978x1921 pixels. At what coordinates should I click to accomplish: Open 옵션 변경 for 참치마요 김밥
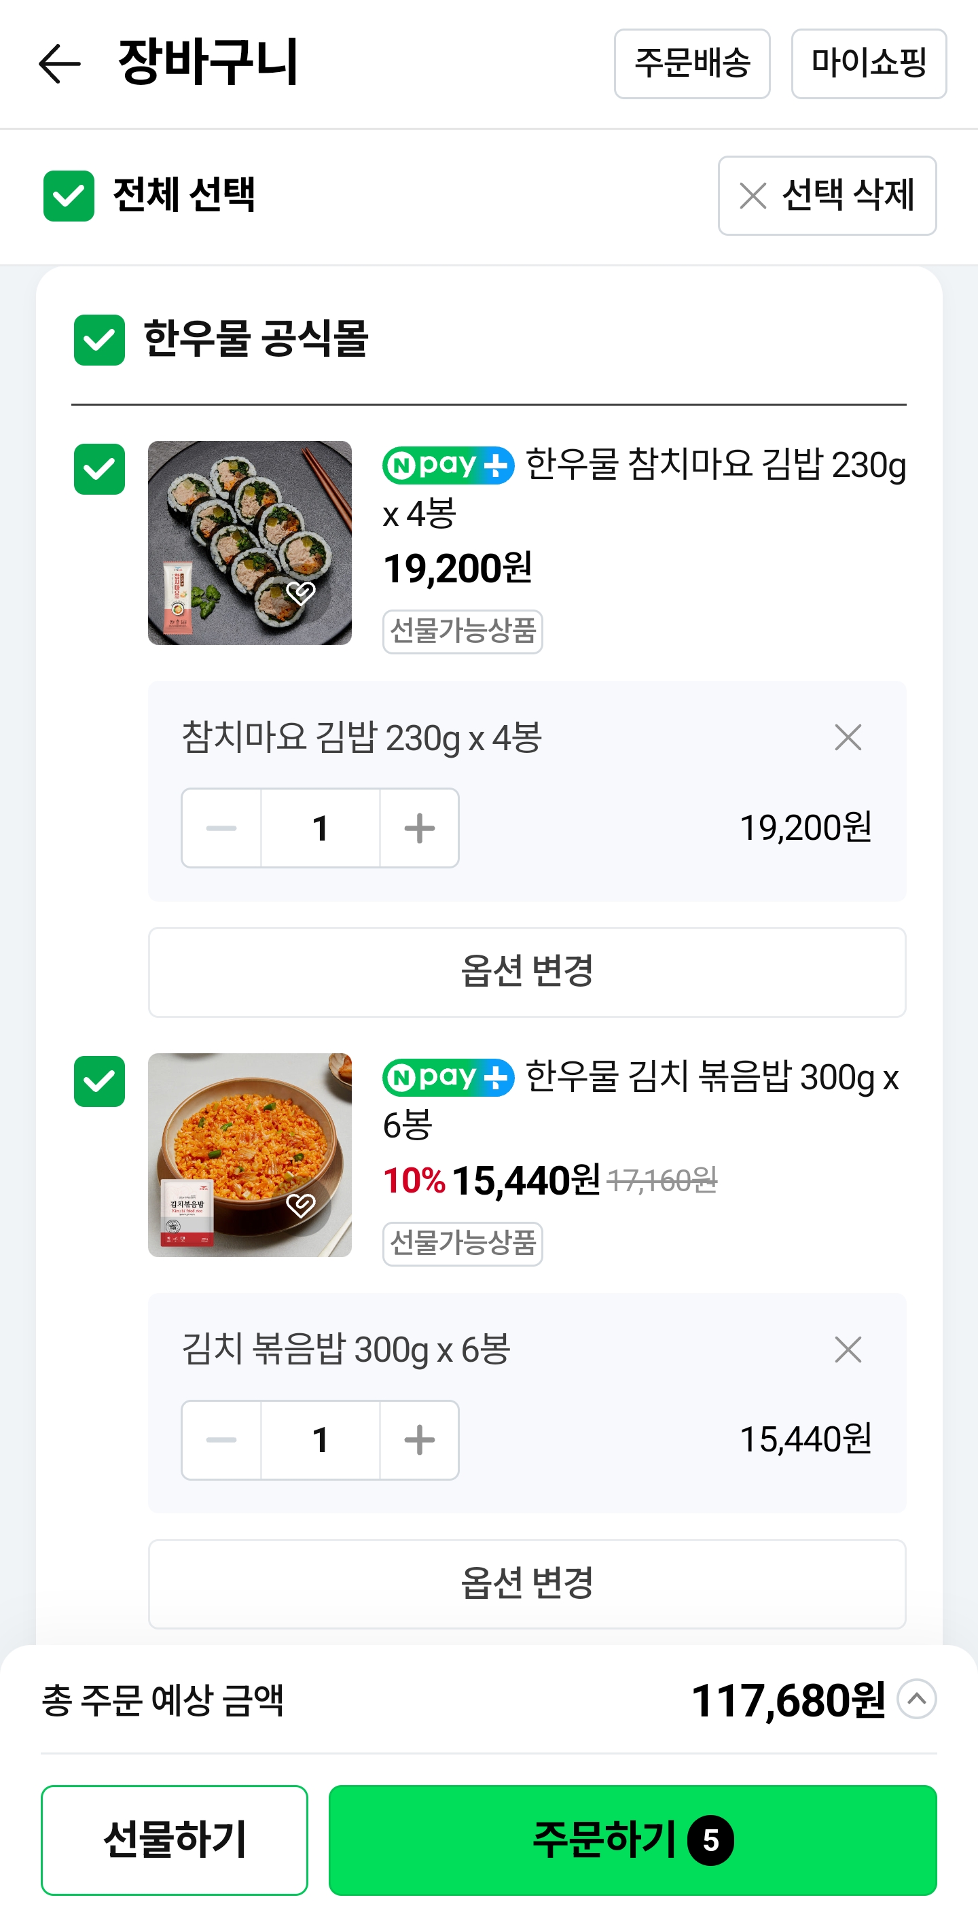point(527,972)
